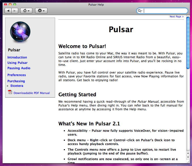The image size is (192, 166).
Task: Click the 'Pulsar Help' window title
Action: click(96, 5)
